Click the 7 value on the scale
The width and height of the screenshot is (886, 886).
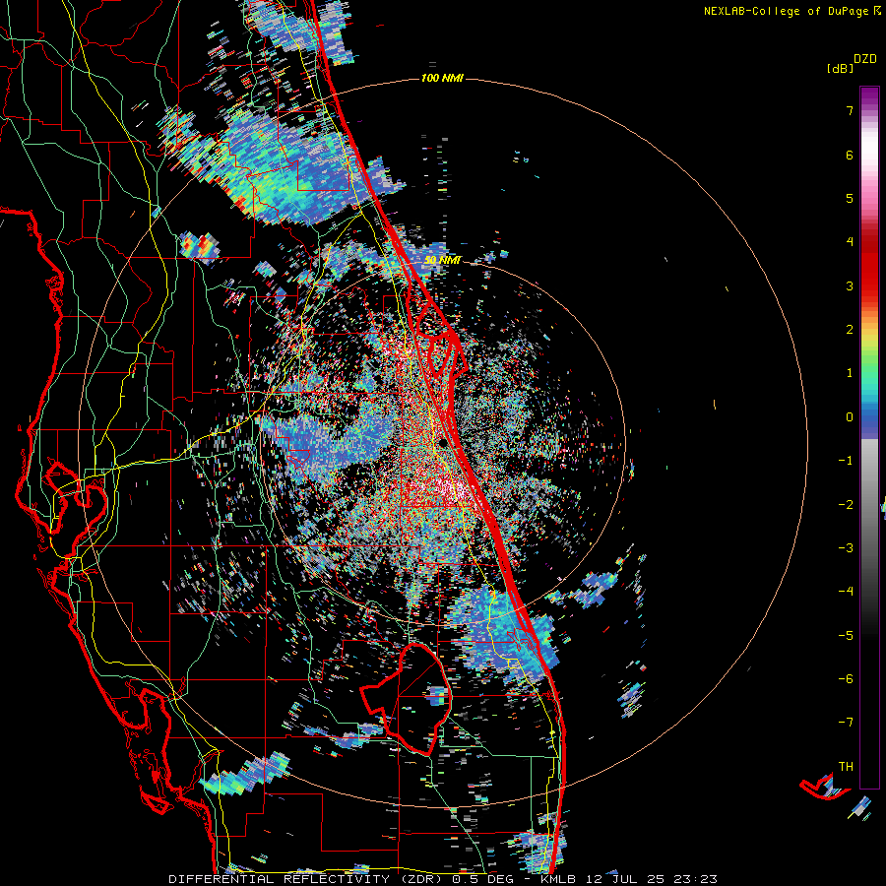pos(850,110)
